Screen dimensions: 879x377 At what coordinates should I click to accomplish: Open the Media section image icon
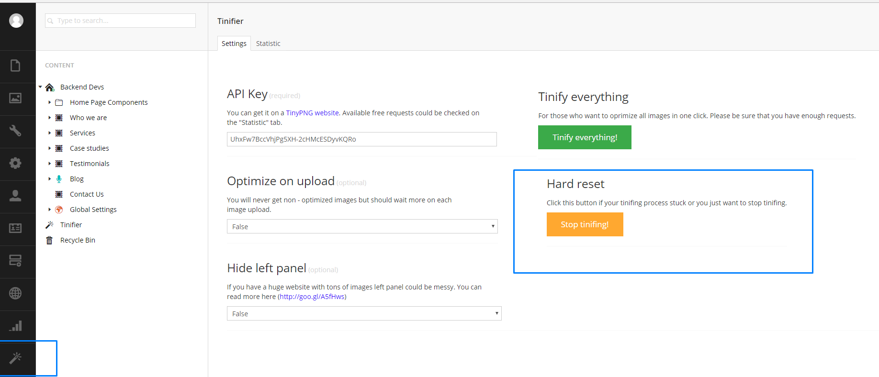point(15,98)
